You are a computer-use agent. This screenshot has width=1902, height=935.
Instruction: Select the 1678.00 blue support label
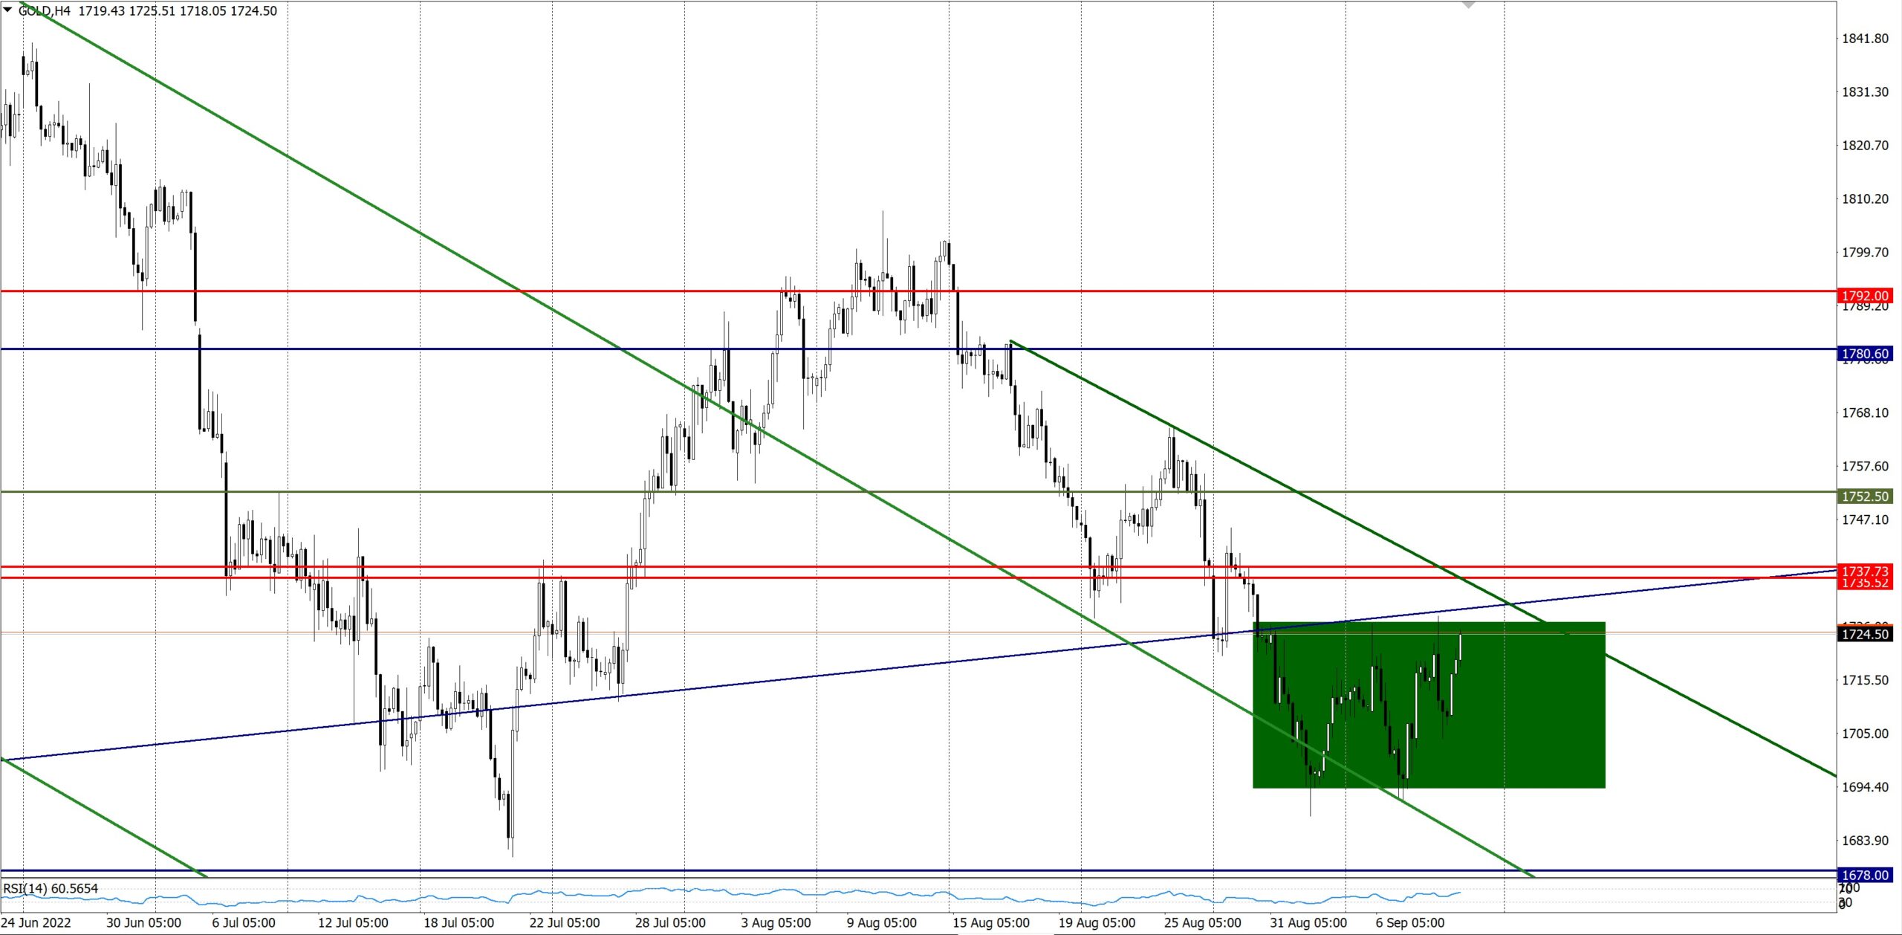tap(1865, 875)
